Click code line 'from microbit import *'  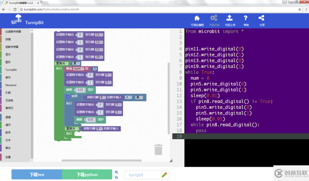(x=215, y=31)
